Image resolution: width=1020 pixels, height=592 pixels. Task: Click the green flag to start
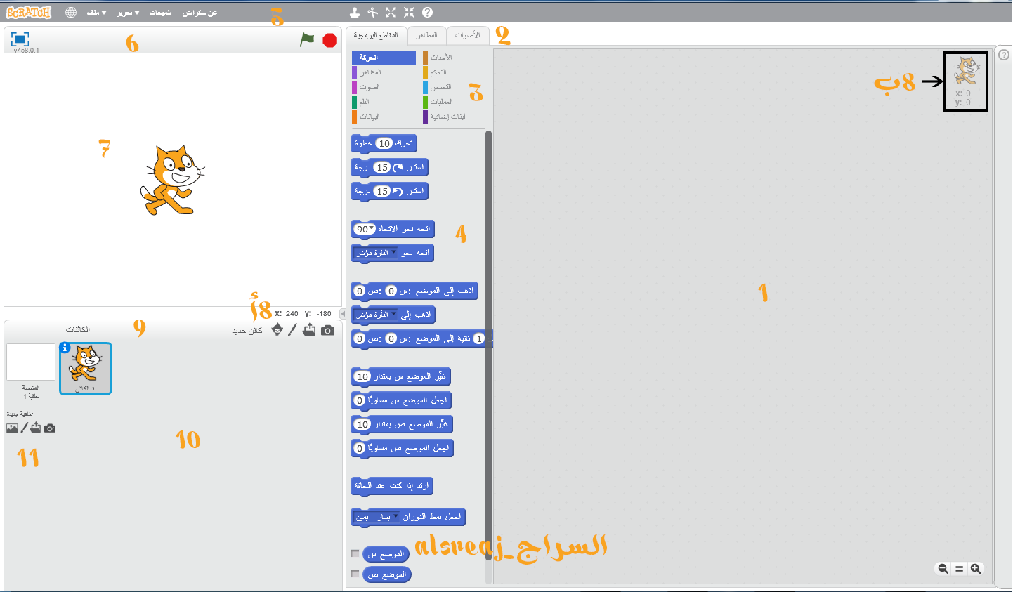307,40
